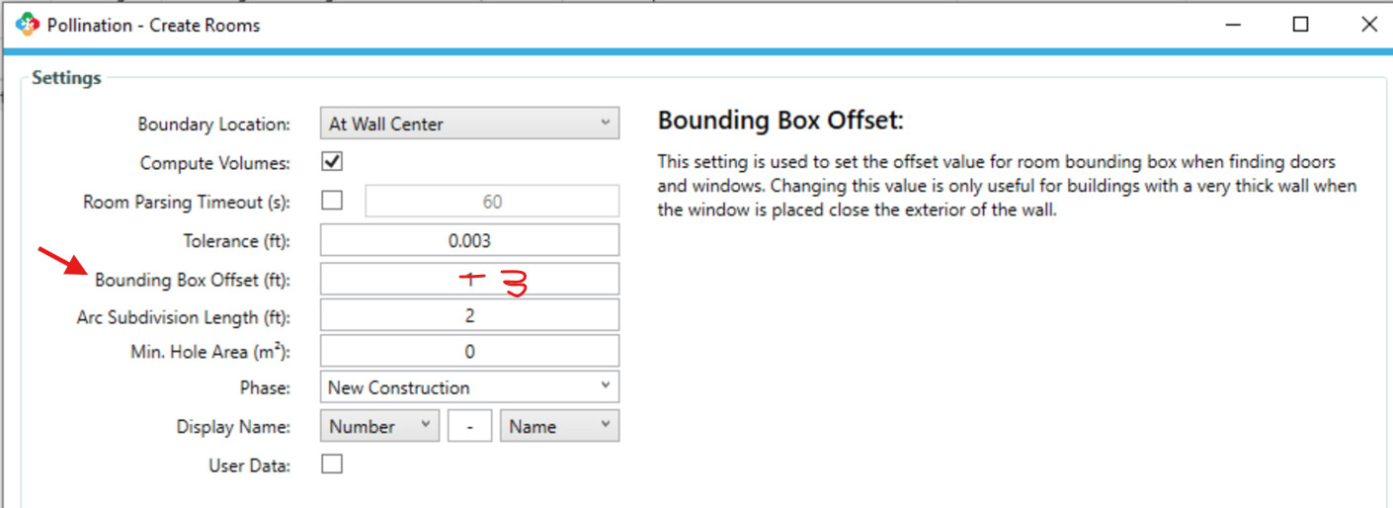Open the Display Name Number dropdown
The image size is (1393, 508).
[379, 426]
